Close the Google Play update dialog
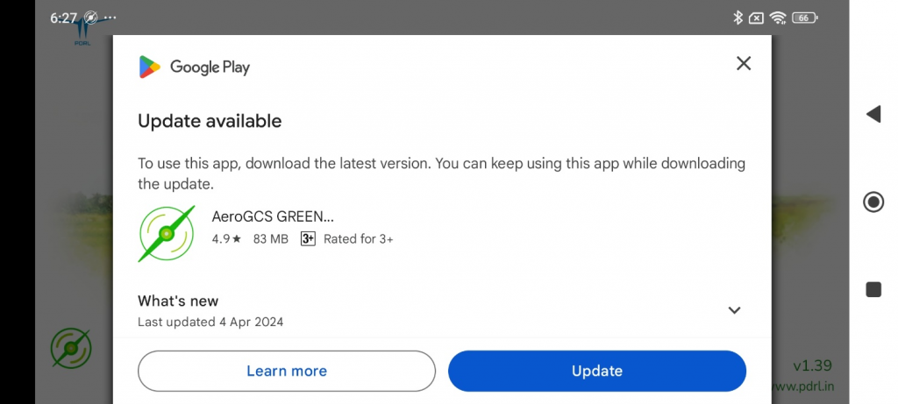Screen dimensions: 898x404 [x=744, y=63]
